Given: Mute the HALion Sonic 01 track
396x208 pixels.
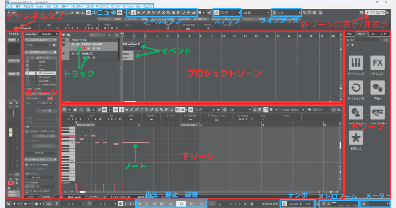Looking at the screenshot, I should (73, 44).
